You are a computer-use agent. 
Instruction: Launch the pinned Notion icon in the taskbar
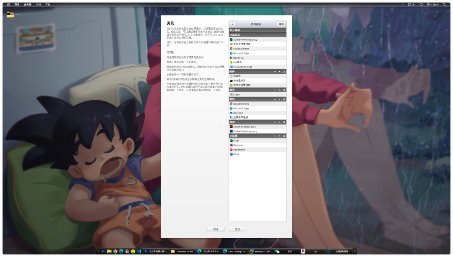(127, 252)
